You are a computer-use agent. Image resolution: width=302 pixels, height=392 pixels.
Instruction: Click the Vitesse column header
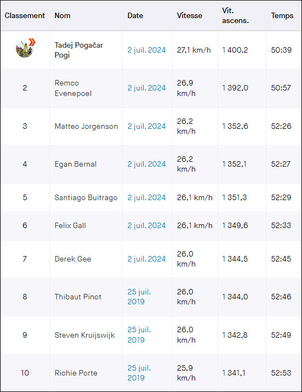(x=190, y=15)
